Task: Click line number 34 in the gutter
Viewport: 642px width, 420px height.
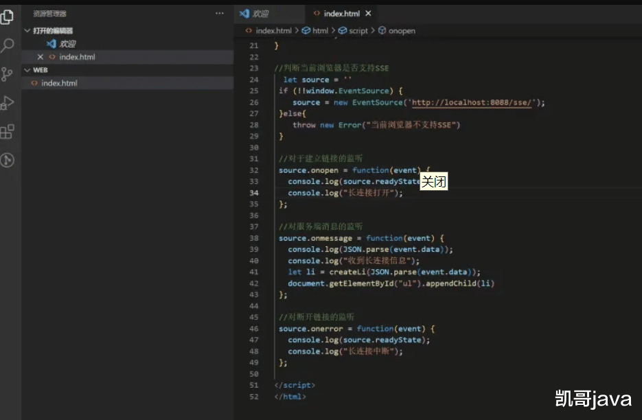Action: 253,193
